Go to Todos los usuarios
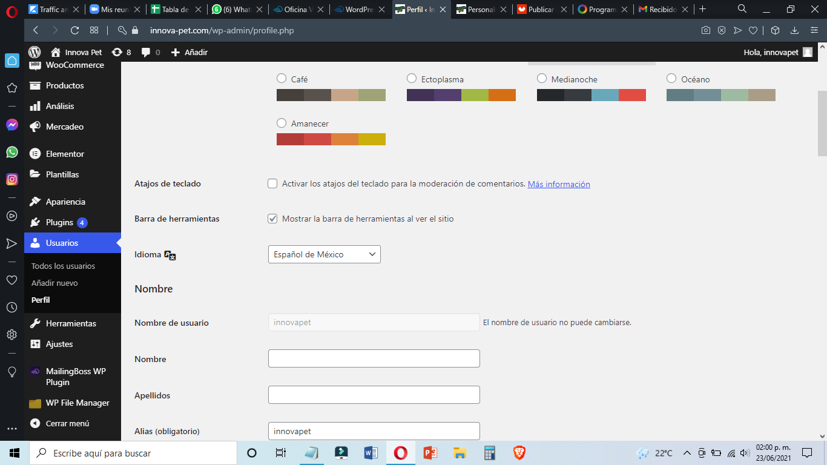The width and height of the screenshot is (827, 465). pos(63,266)
